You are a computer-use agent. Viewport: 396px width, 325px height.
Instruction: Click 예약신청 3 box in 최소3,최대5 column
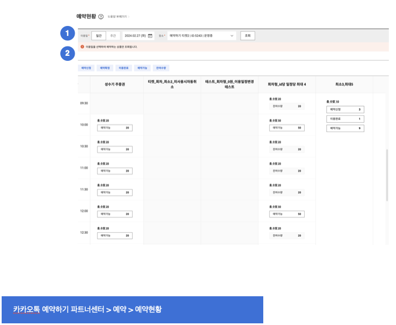click(x=345, y=109)
